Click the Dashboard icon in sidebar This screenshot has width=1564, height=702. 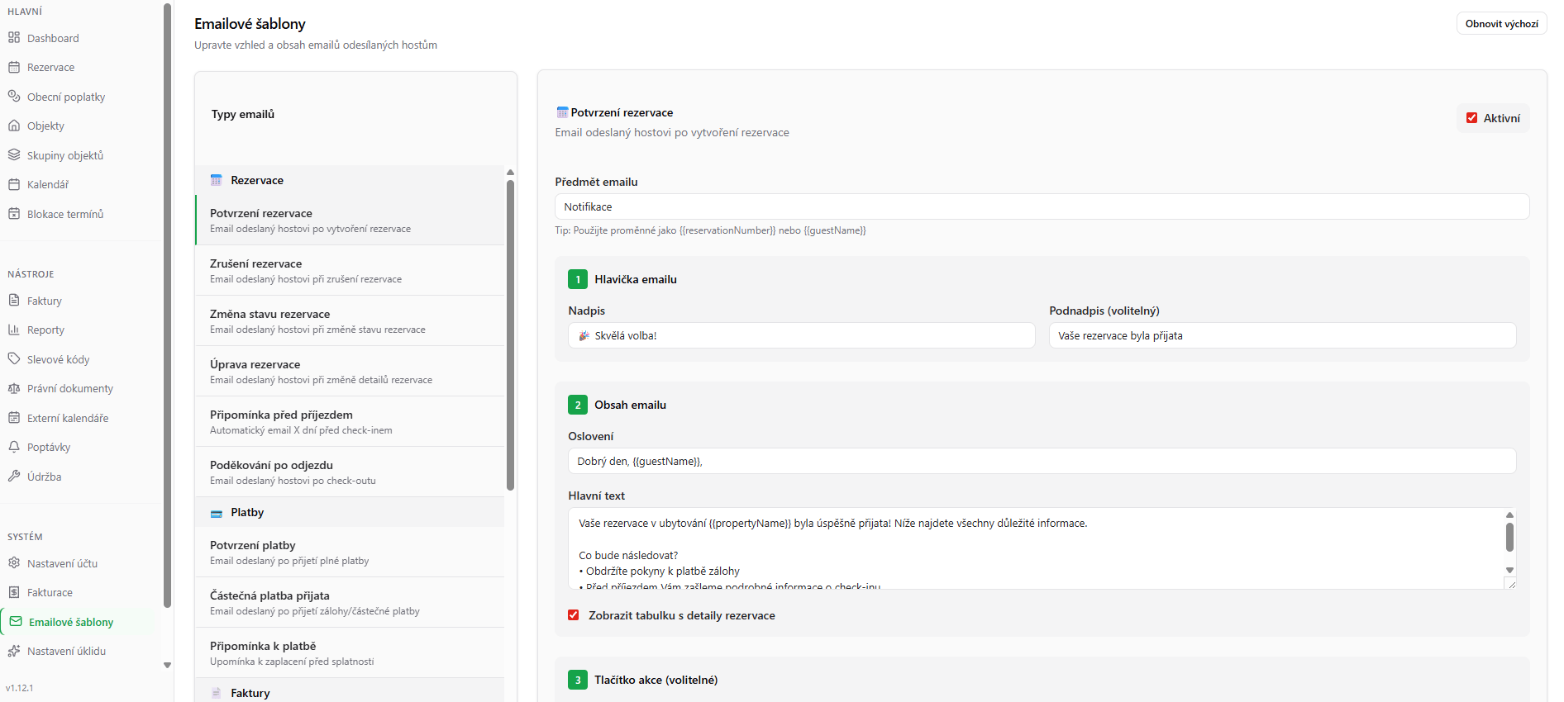[14, 38]
